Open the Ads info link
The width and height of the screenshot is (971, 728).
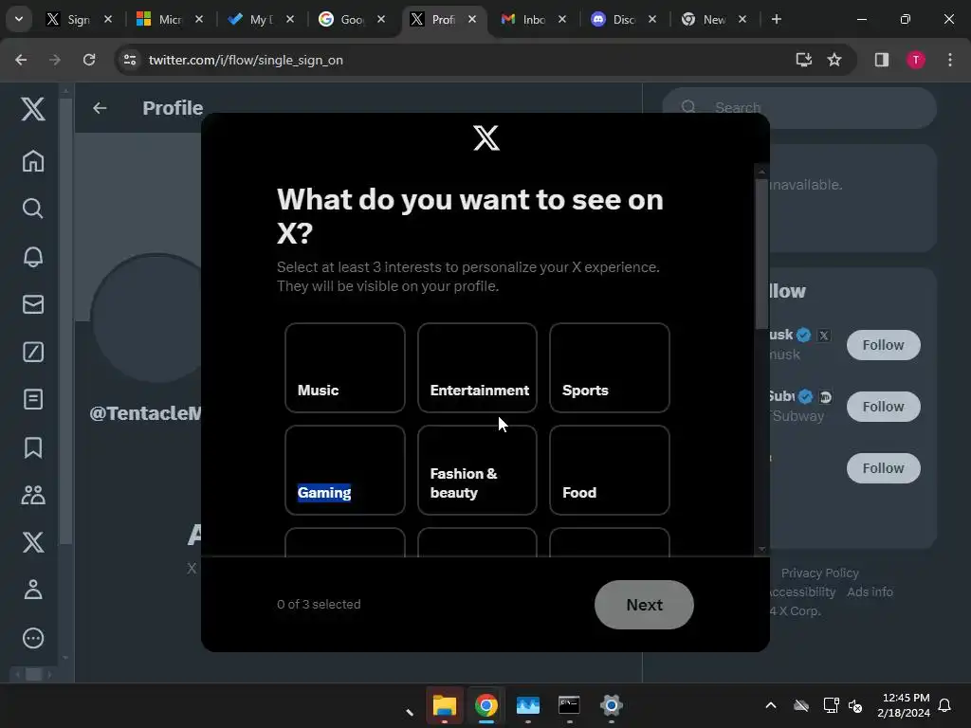point(870,591)
